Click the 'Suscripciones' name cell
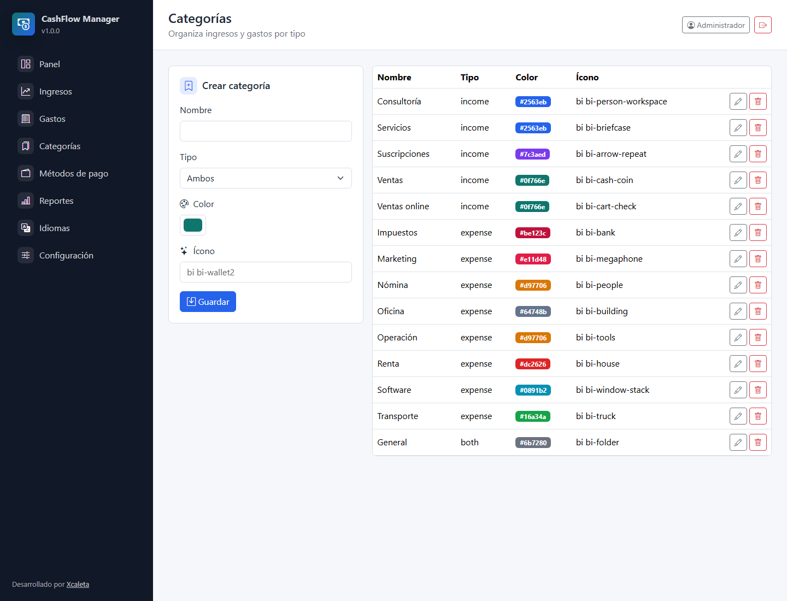 [x=403, y=154]
